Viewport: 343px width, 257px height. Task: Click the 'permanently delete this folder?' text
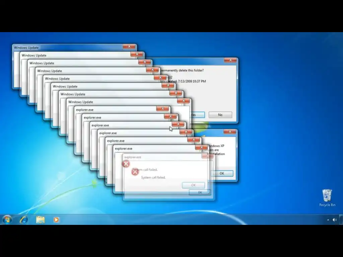(182, 70)
